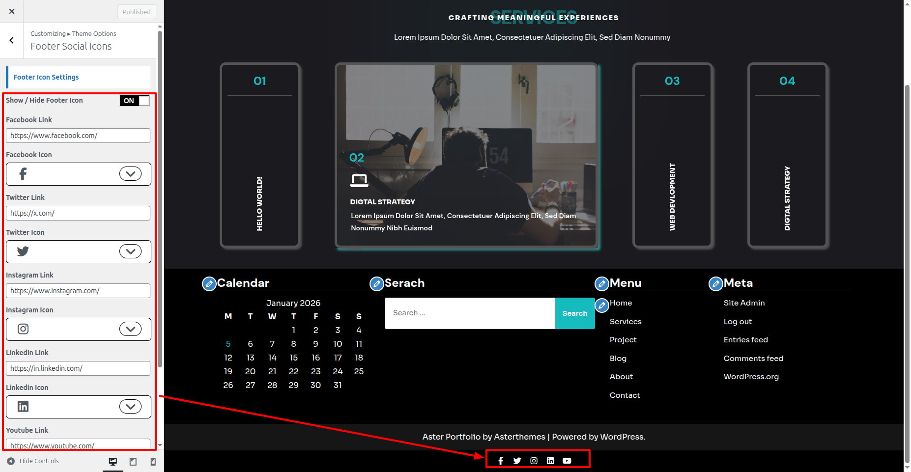Click the Facebook icon in footer
The height and width of the screenshot is (472, 911).
pyautogui.click(x=501, y=461)
